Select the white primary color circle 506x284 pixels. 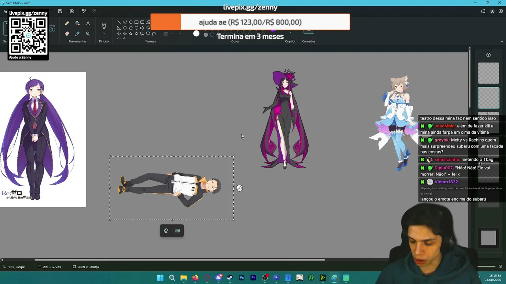(196, 34)
